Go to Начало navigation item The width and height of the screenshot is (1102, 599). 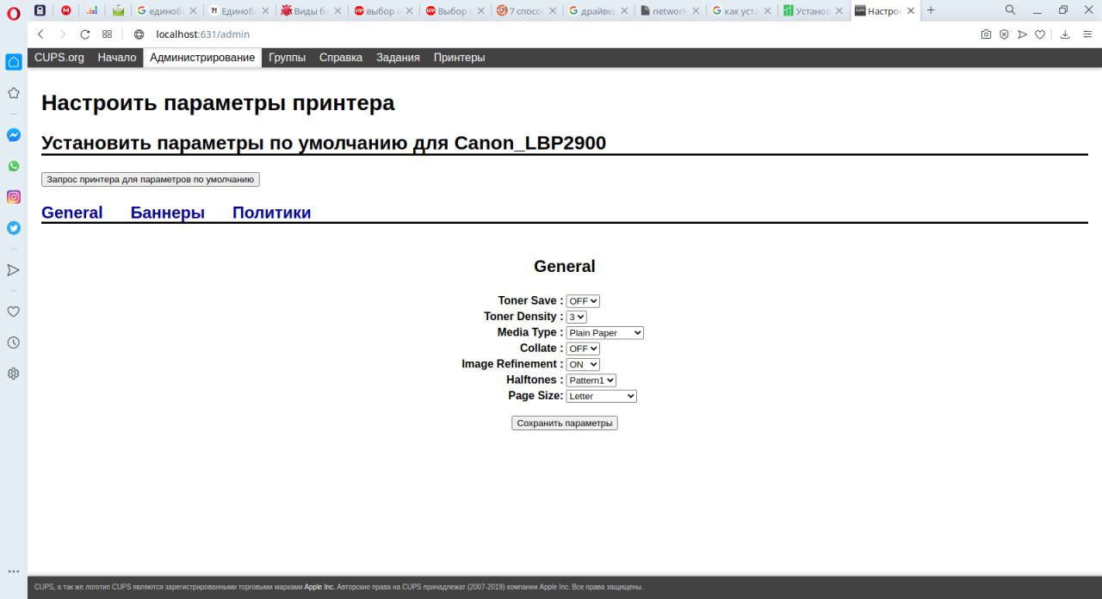pyautogui.click(x=117, y=58)
